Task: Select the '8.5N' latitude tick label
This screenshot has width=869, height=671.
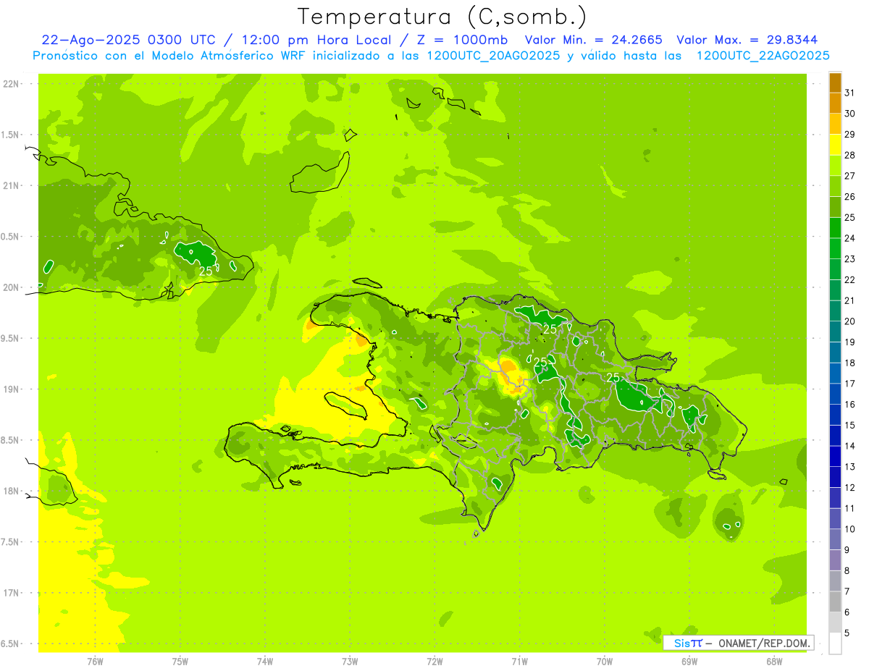Action: [x=11, y=440]
